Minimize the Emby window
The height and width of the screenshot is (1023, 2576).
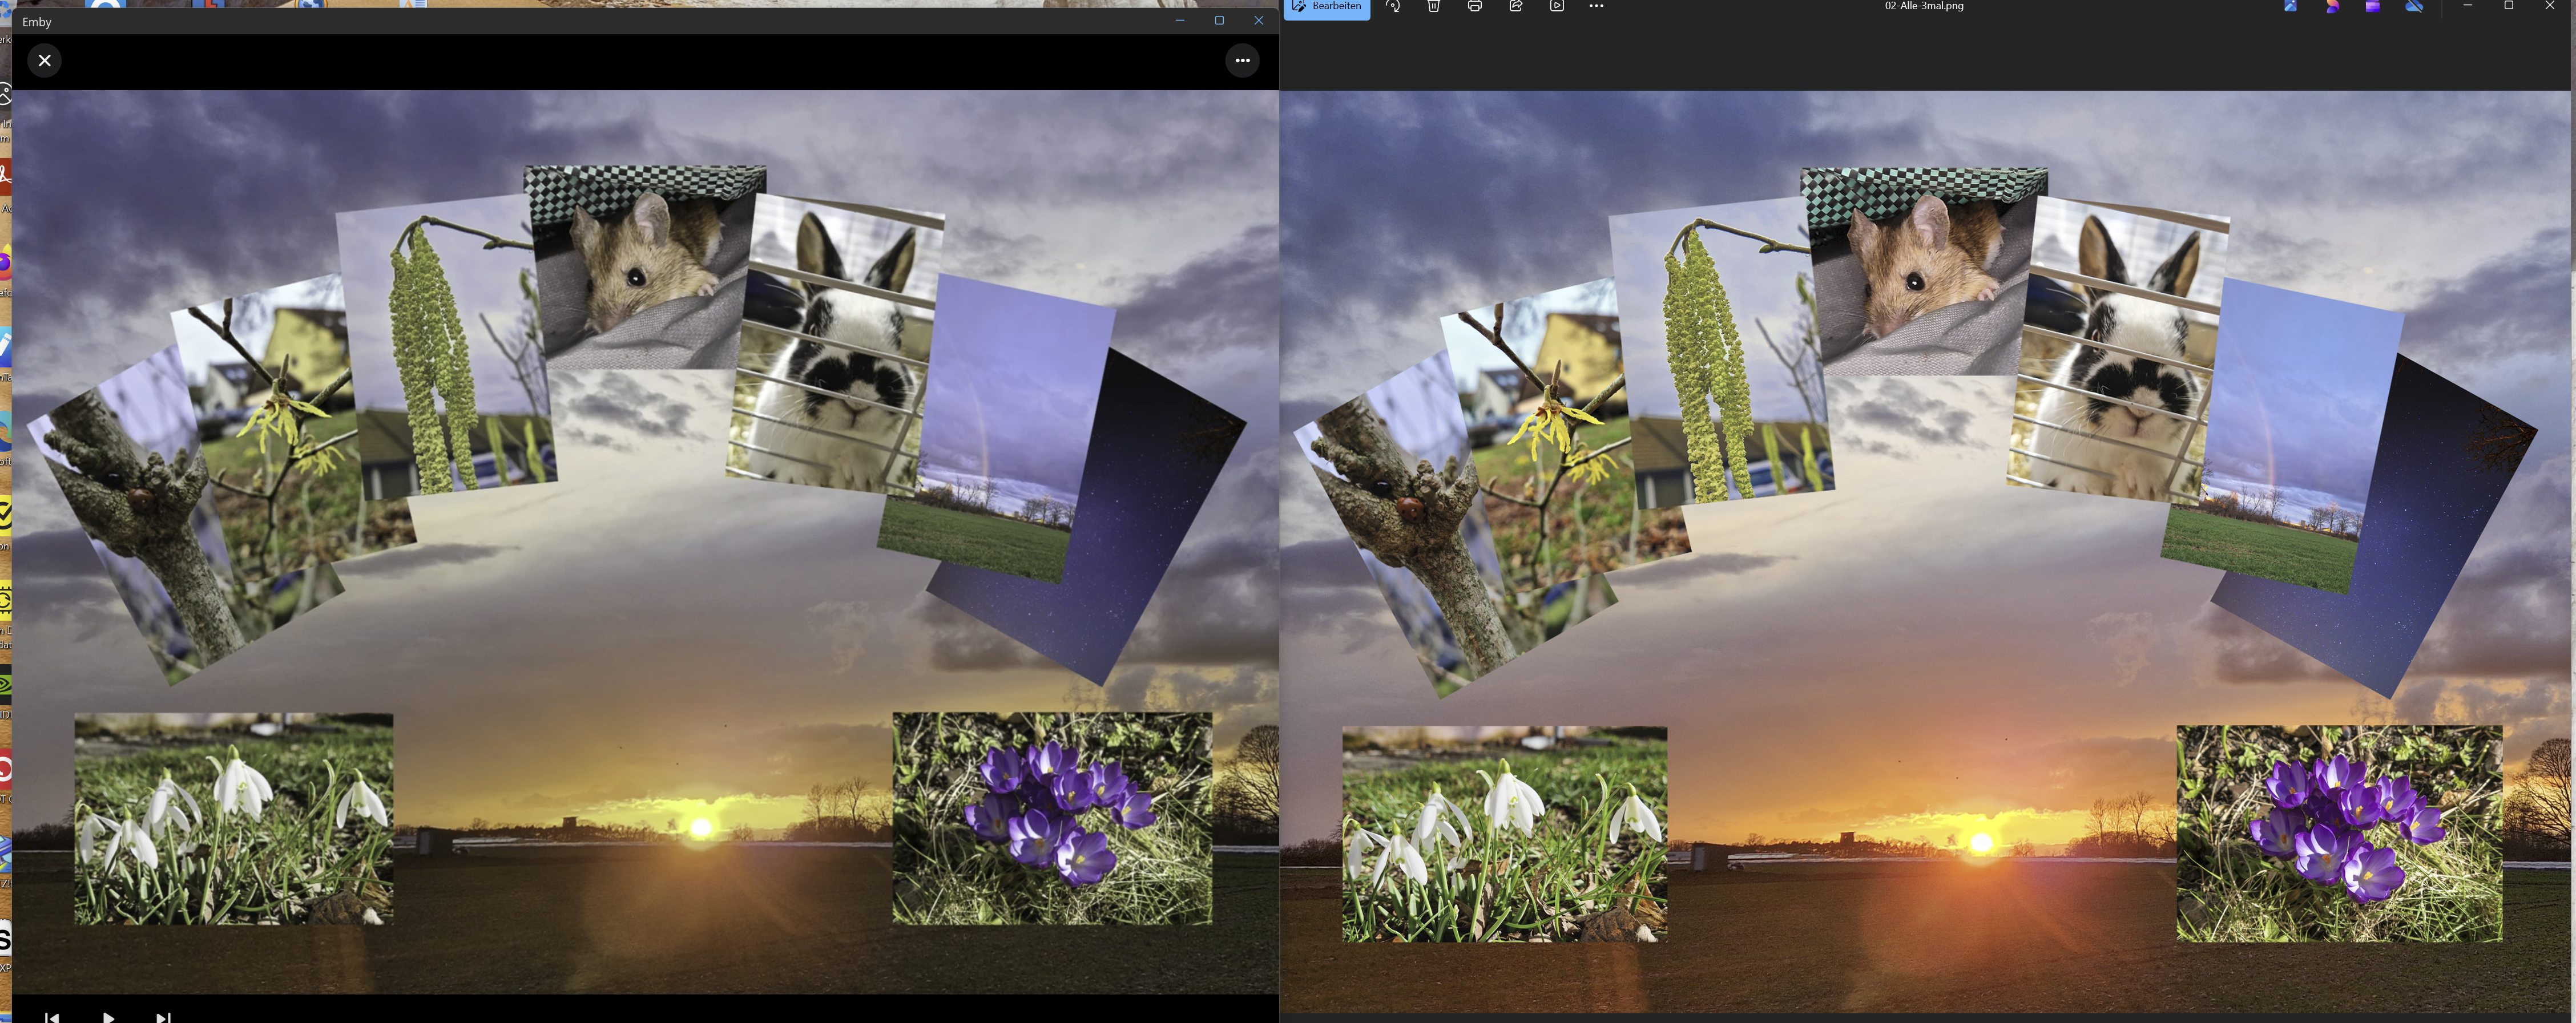pyautogui.click(x=1180, y=20)
